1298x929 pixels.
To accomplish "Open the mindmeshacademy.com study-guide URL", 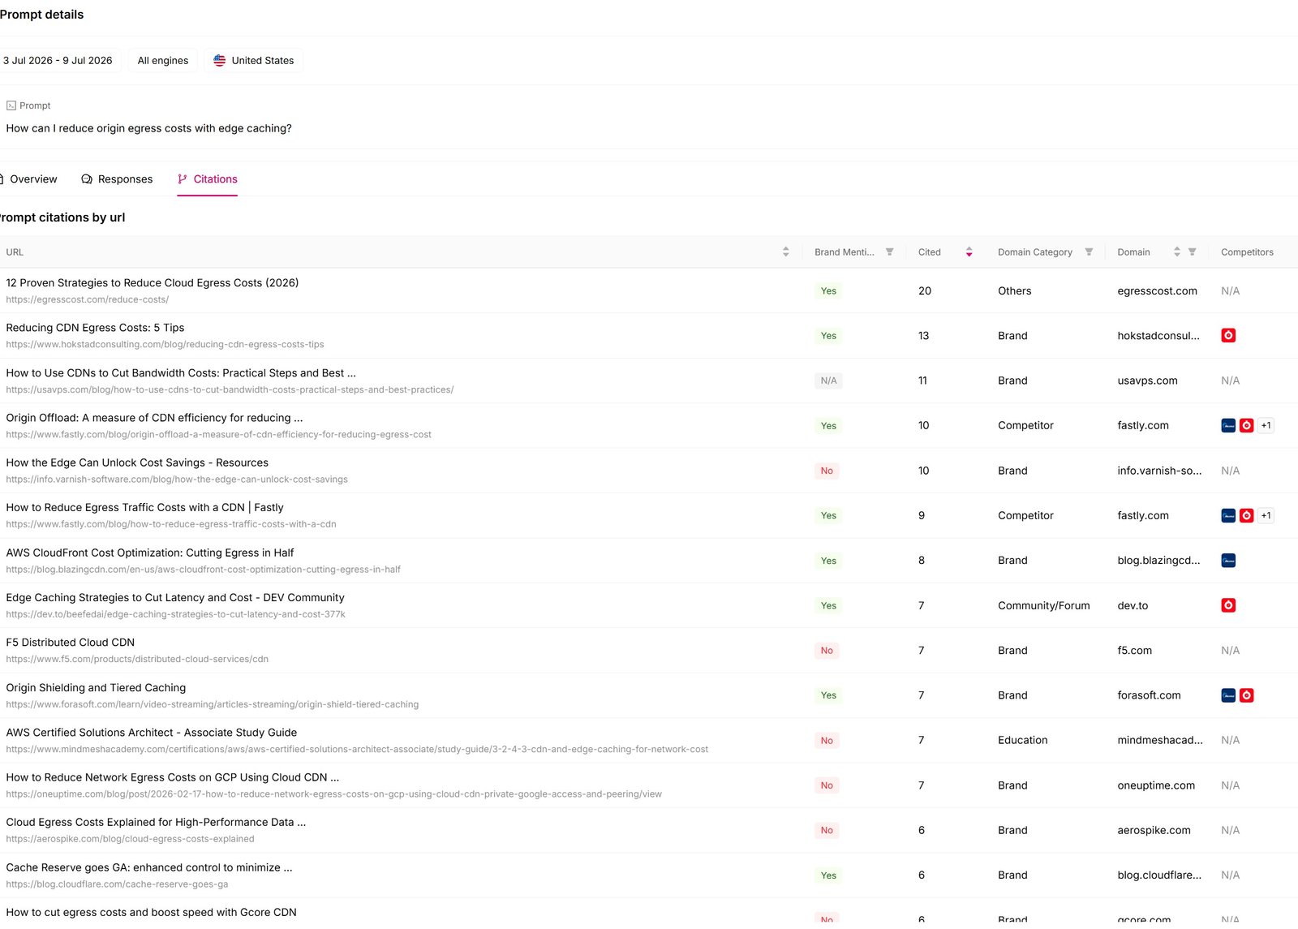I will pos(357,750).
